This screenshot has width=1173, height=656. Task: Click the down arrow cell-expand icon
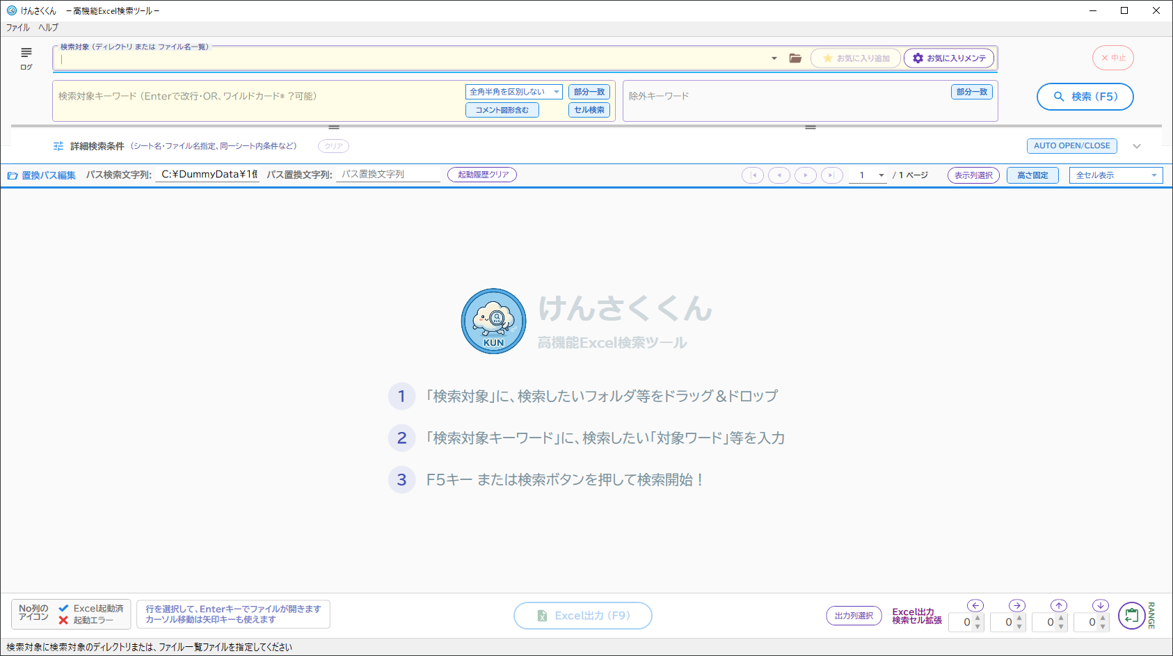pos(1101,606)
